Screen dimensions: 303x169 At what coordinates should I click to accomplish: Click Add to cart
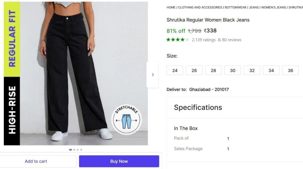pos(36,161)
